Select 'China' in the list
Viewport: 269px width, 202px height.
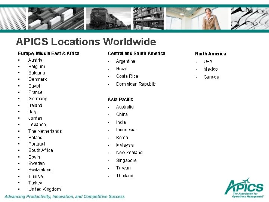coord(122,114)
